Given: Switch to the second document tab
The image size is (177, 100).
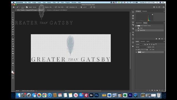Looking at the screenshot, I should coord(57,10).
